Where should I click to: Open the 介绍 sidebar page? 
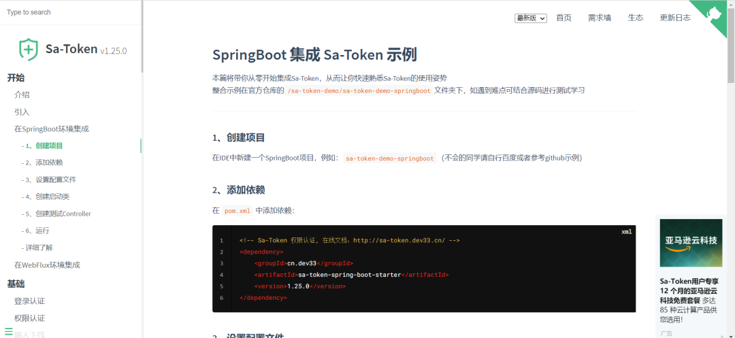[22, 95]
